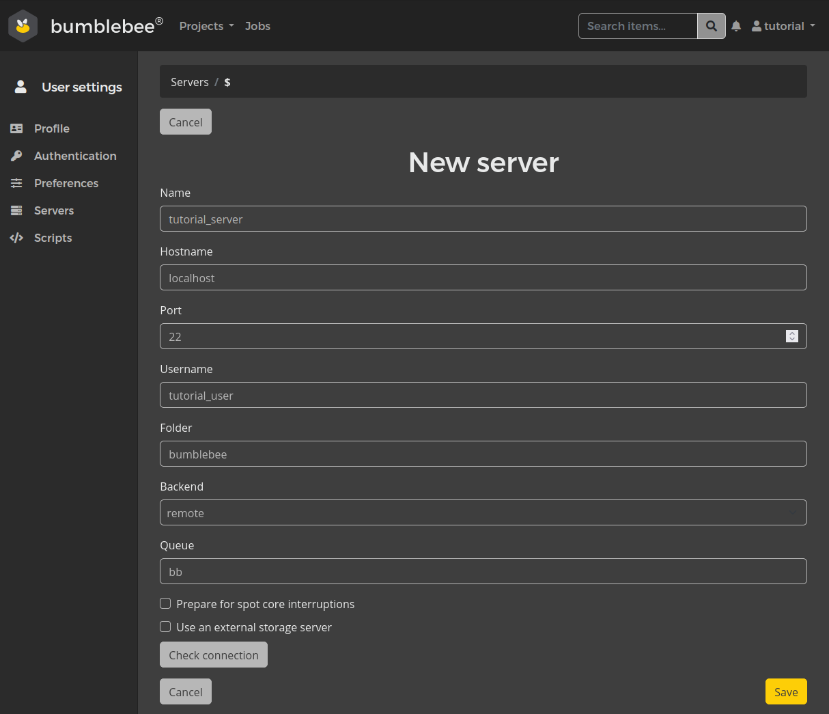The image size is (829, 714).
Task: Open notifications via the bell icon
Action: 736,26
